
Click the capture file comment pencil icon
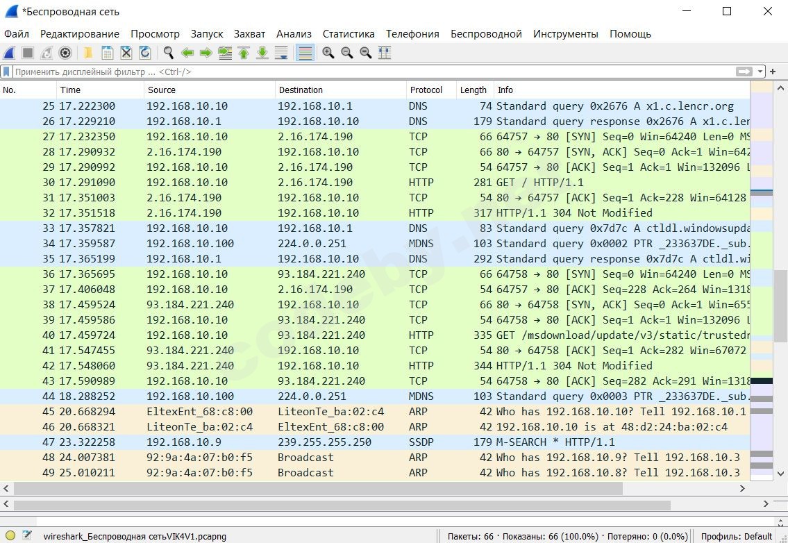coord(26,535)
